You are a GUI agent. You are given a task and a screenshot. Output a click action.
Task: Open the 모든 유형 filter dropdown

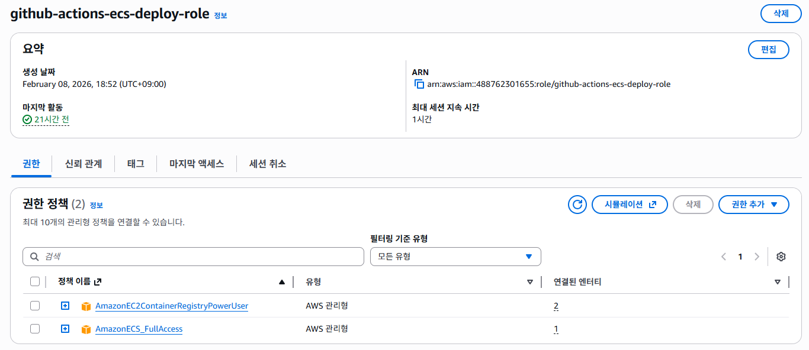pyautogui.click(x=455, y=257)
